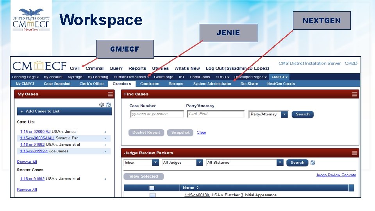This screenshot has height=211, width=375.
Task: Switch to the Courtroom tab
Action: pyautogui.click(x=150, y=84)
